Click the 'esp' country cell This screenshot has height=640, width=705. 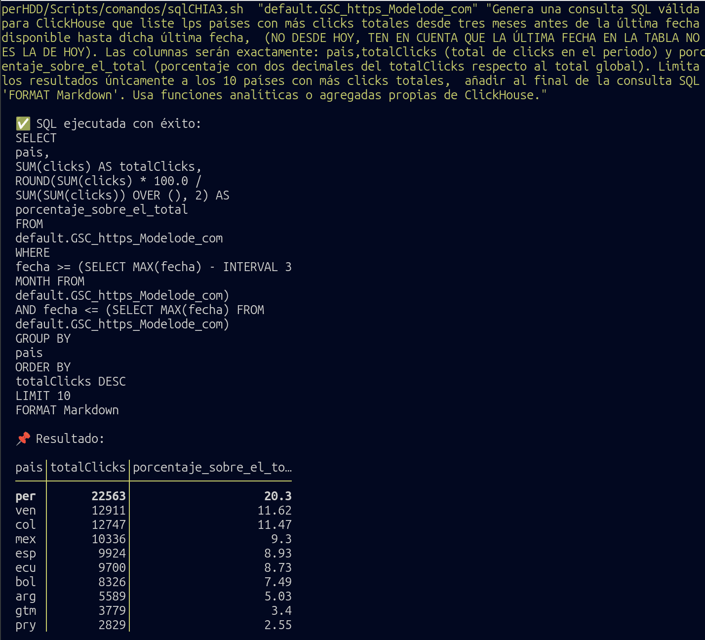26,554
